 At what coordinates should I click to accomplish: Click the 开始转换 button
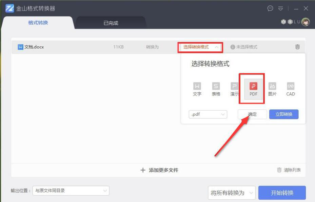[x=282, y=193]
